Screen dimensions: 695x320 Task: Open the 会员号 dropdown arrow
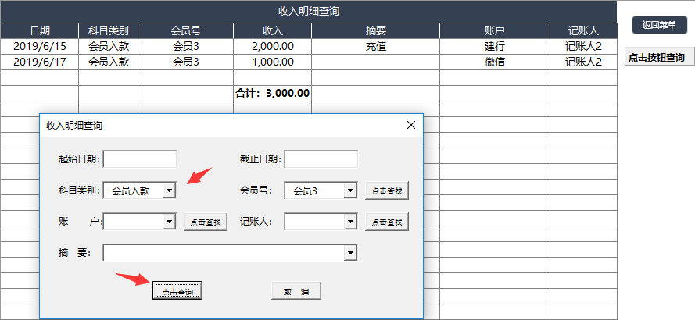[x=350, y=190]
